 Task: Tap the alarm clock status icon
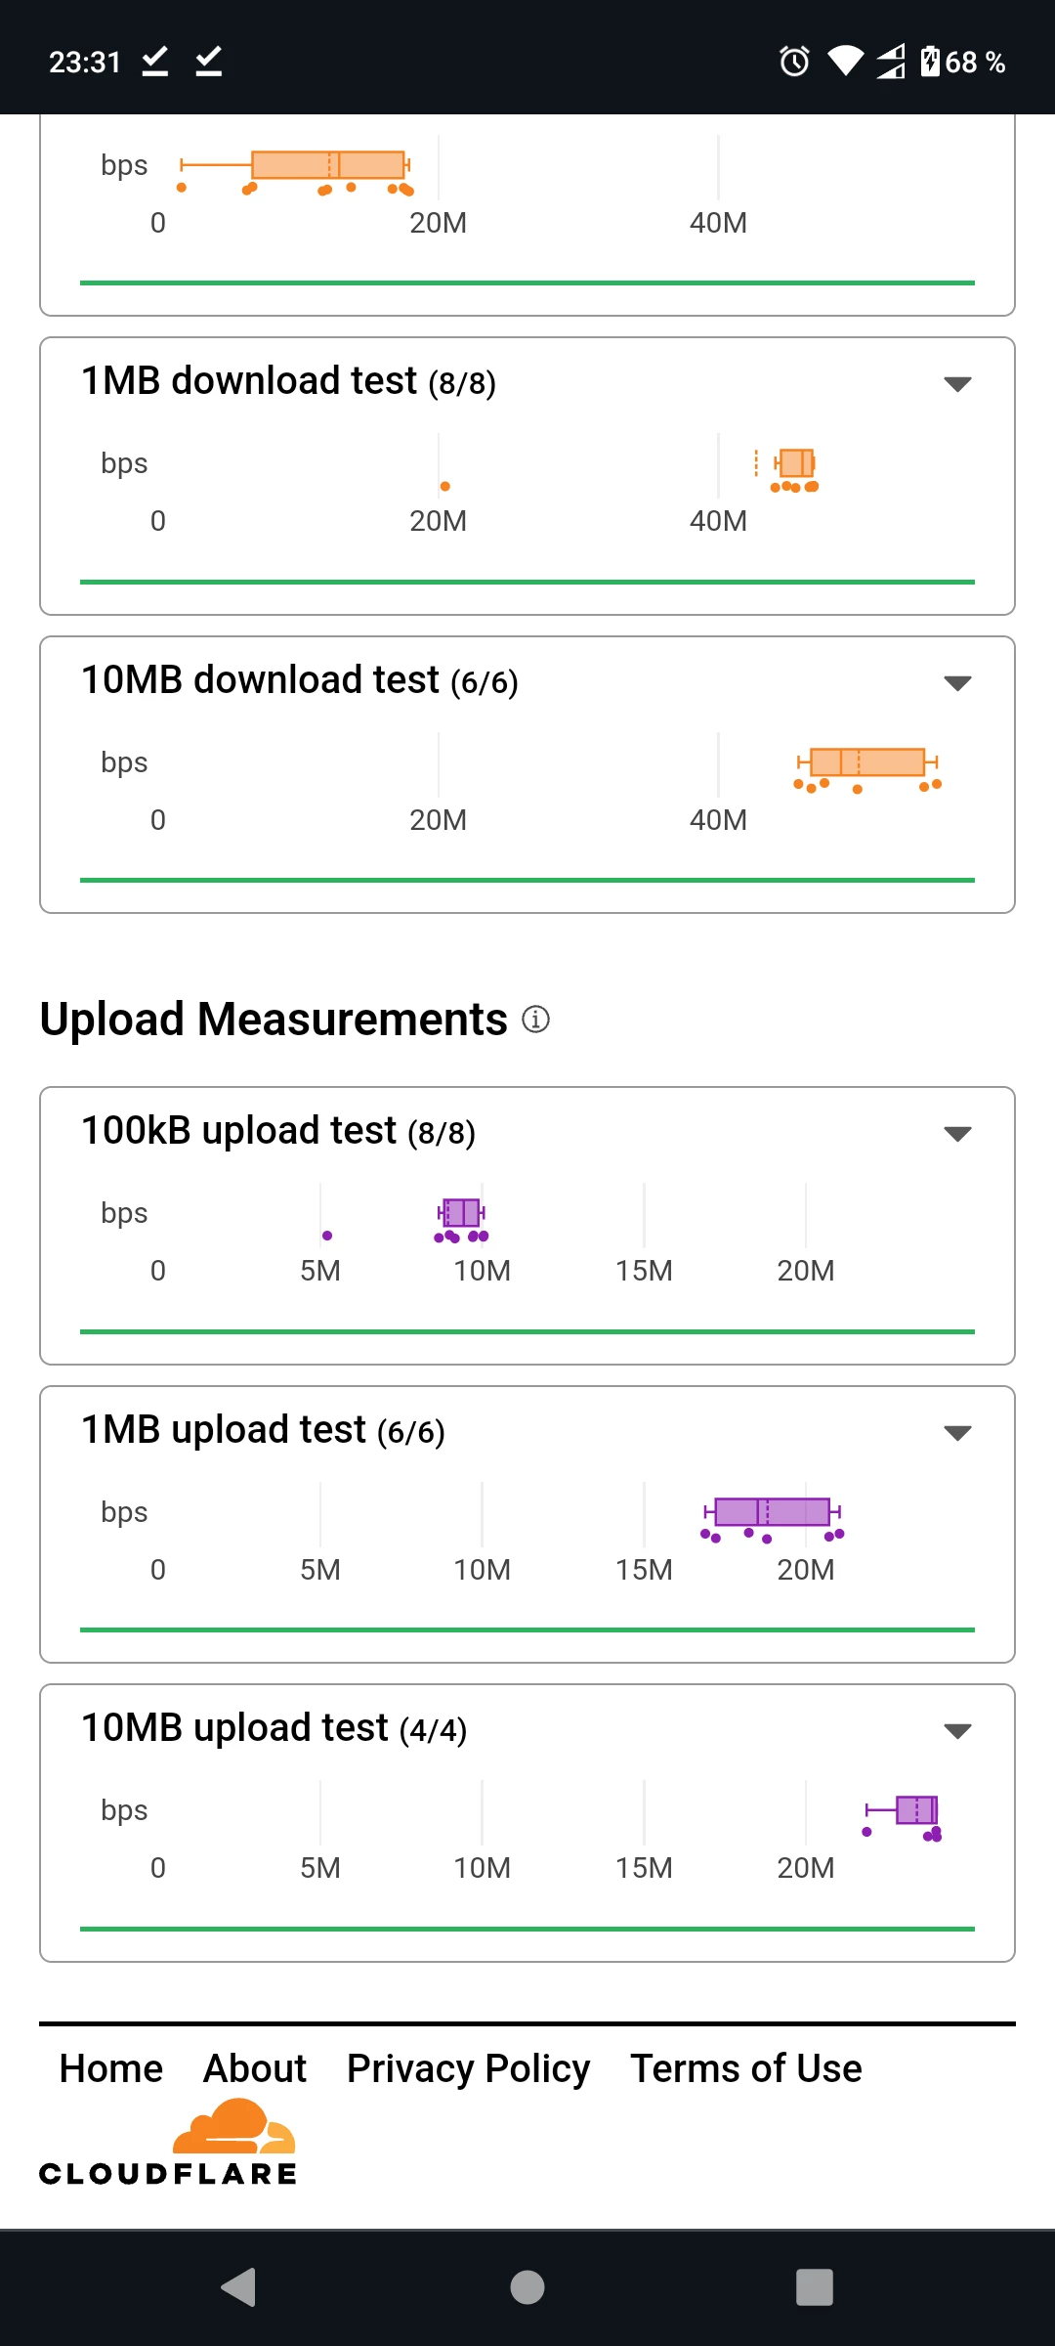click(x=794, y=62)
